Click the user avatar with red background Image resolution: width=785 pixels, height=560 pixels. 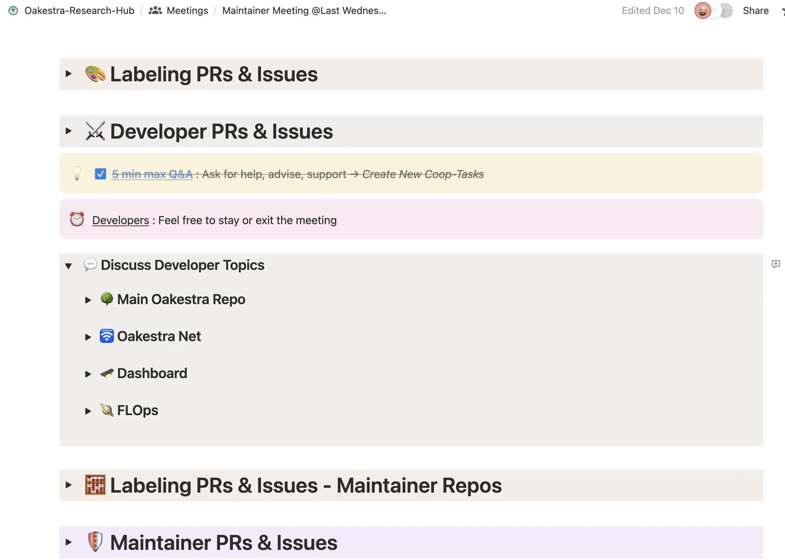(702, 11)
